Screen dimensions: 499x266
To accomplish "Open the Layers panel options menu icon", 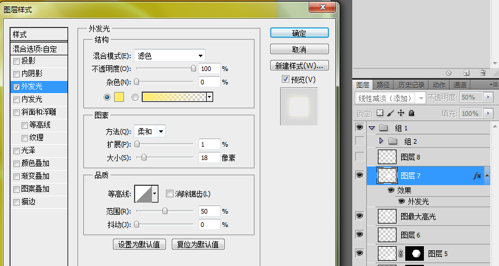I will (494, 85).
